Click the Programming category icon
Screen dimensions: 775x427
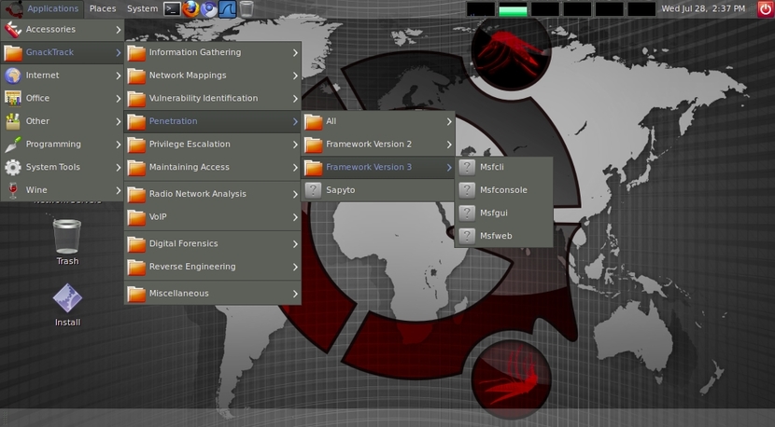(13, 145)
